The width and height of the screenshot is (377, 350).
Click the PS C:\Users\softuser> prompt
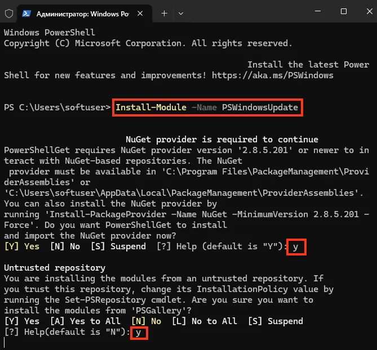(x=57, y=107)
